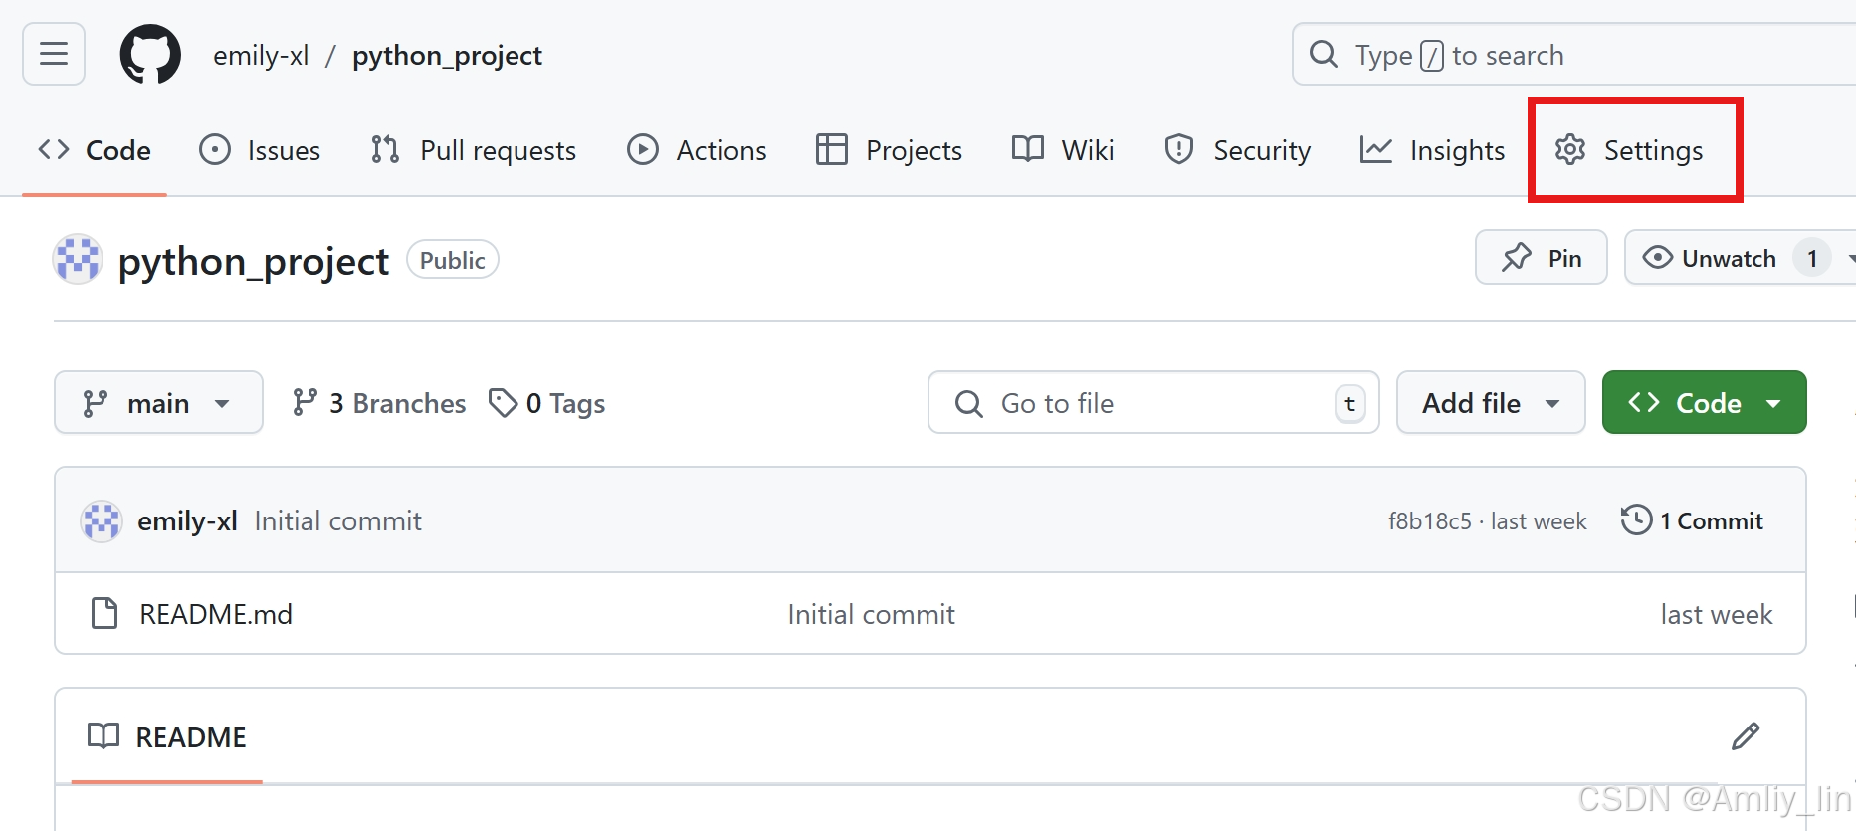Viewport: 1856px width, 831px height.
Task: Click the search magnifier icon at top
Action: click(1323, 54)
